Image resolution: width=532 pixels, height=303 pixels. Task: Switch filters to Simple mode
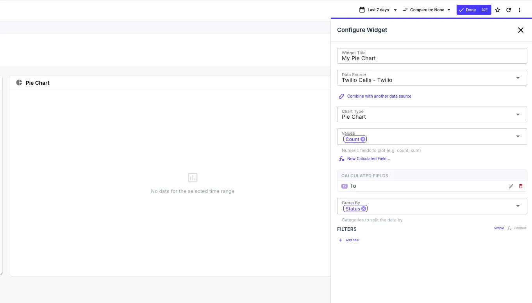pyautogui.click(x=499, y=228)
